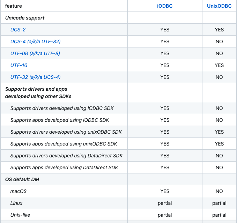Screen dimensions: 237x223
Task: Click the iODBC YES cell for DataDirect SDK apps
Action: click(165, 168)
